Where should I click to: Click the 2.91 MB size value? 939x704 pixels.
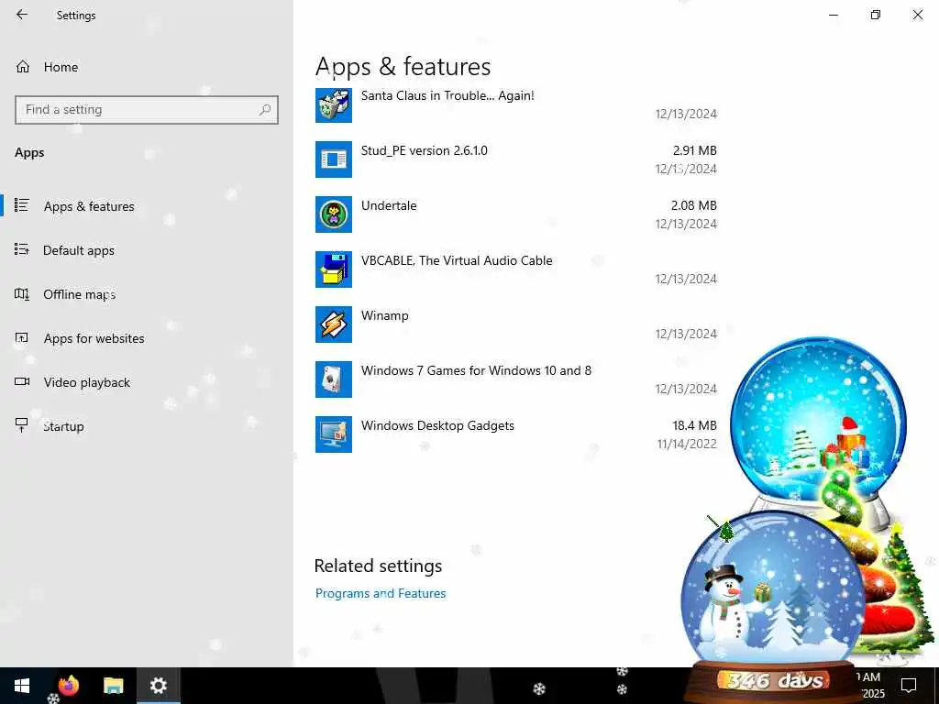pyautogui.click(x=695, y=150)
